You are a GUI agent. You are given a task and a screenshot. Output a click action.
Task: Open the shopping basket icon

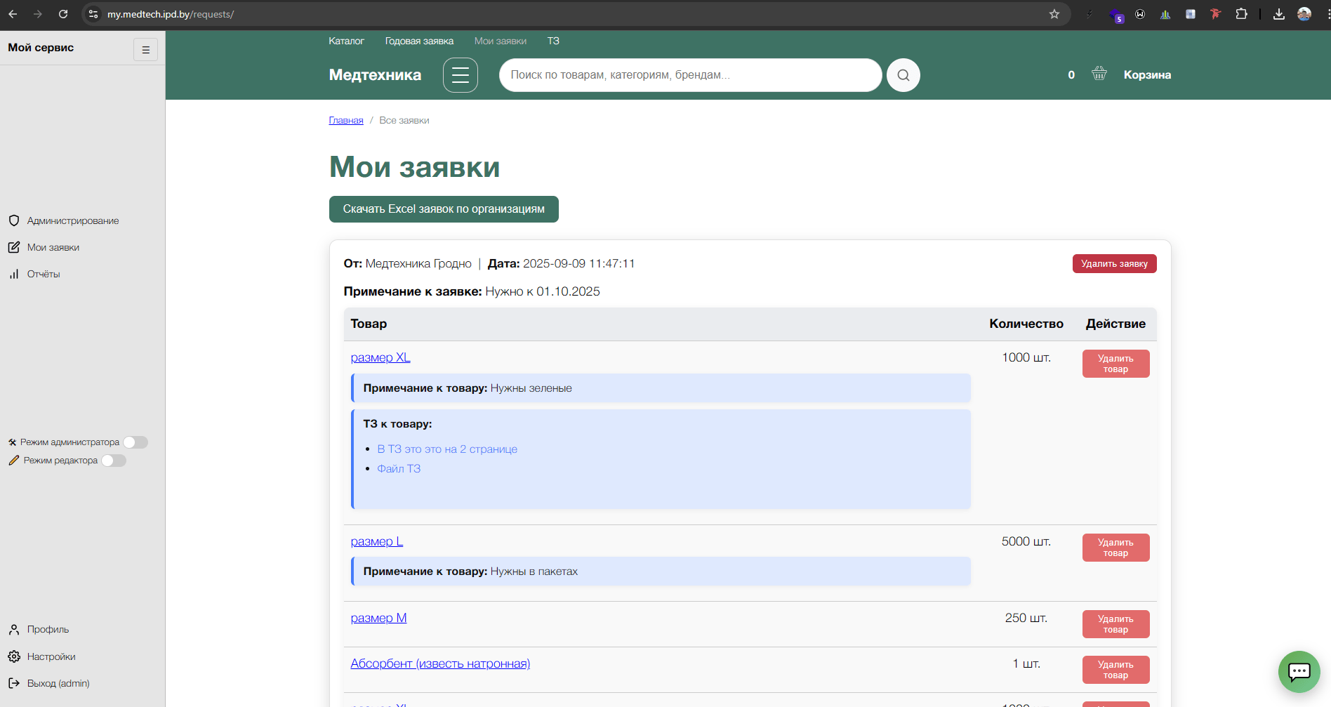[x=1099, y=74]
